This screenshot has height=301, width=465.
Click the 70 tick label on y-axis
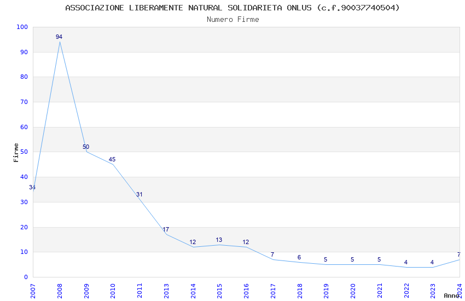click(x=24, y=102)
